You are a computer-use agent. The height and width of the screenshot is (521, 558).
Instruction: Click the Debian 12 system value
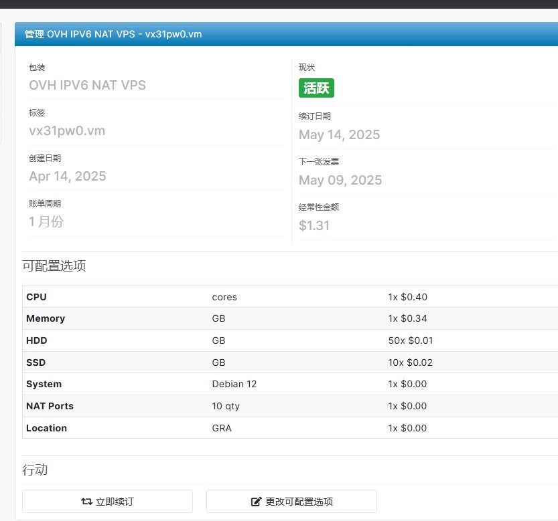(x=234, y=384)
